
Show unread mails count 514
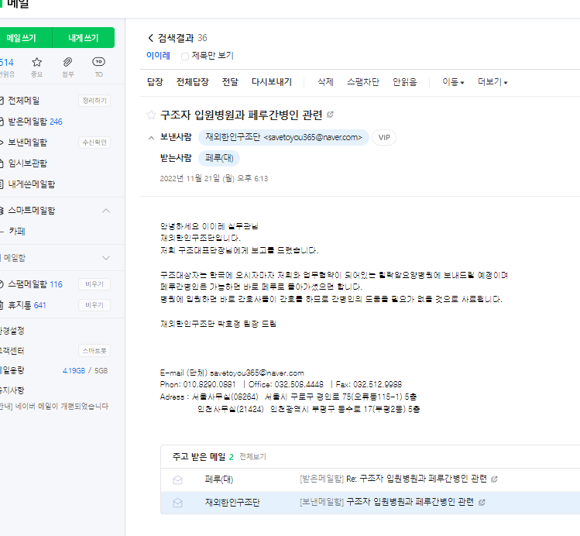coord(7,62)
